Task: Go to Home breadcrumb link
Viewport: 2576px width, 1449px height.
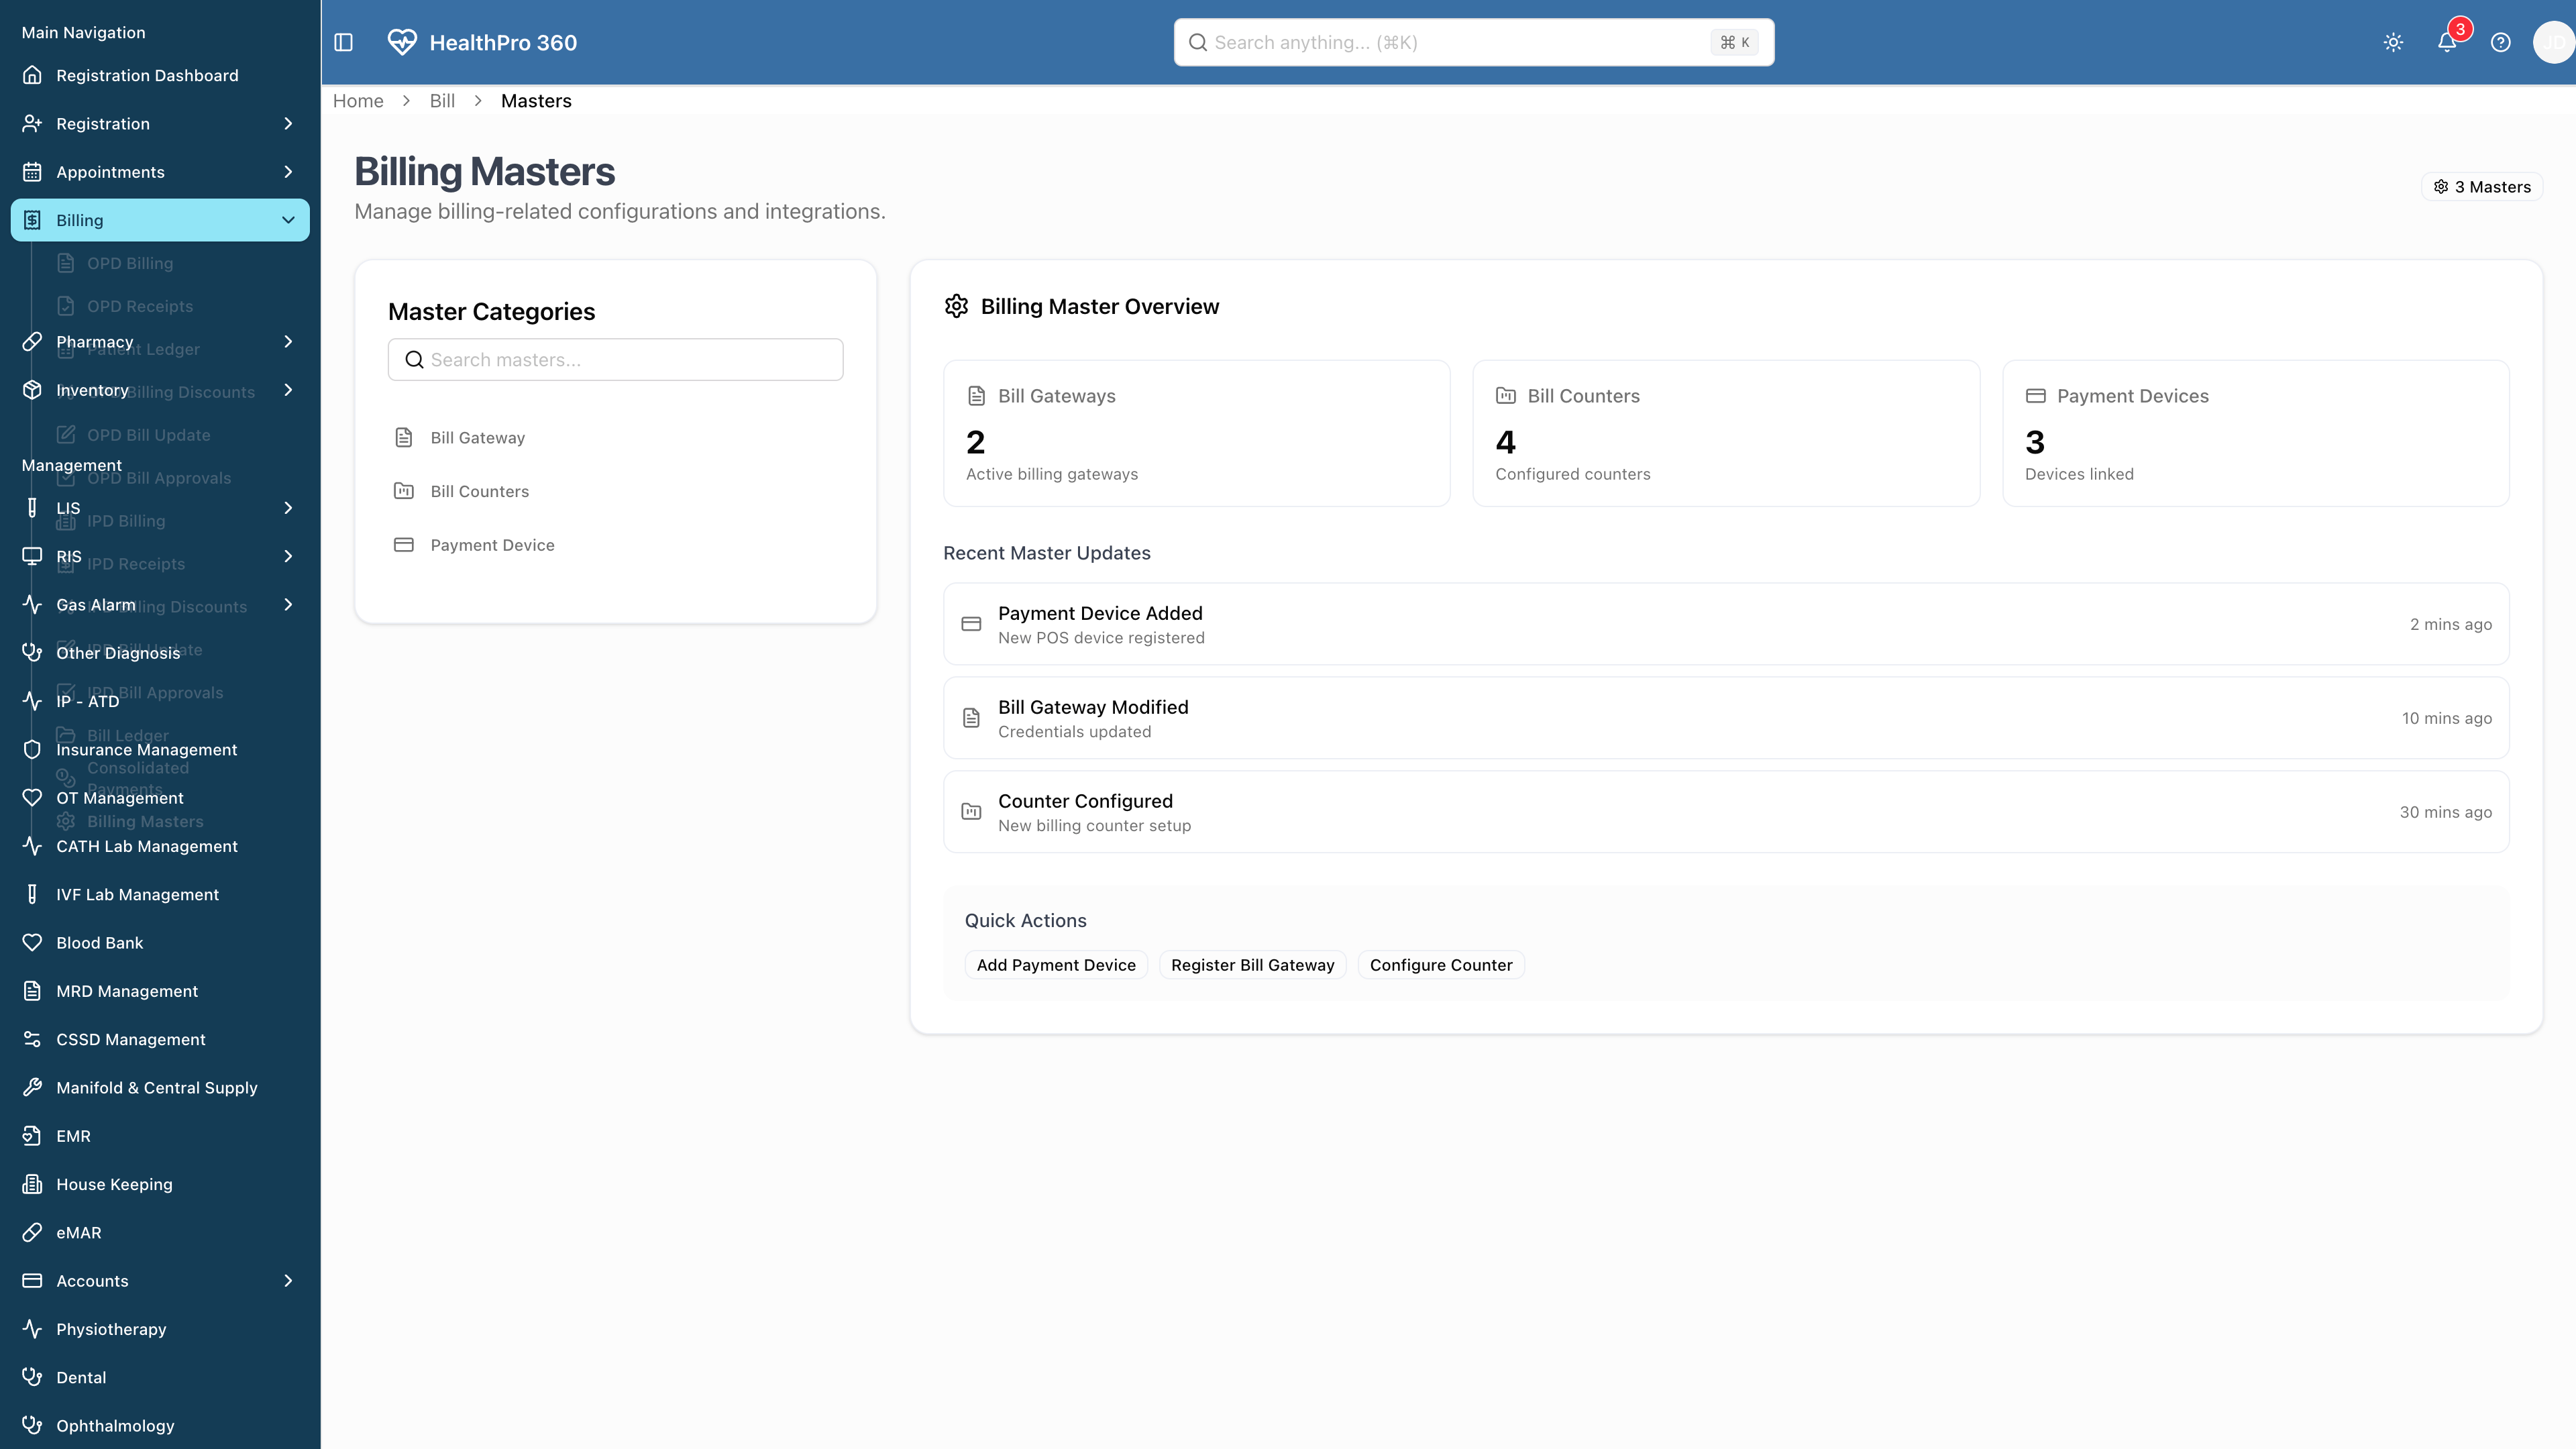Action: [x=358, y=101]
